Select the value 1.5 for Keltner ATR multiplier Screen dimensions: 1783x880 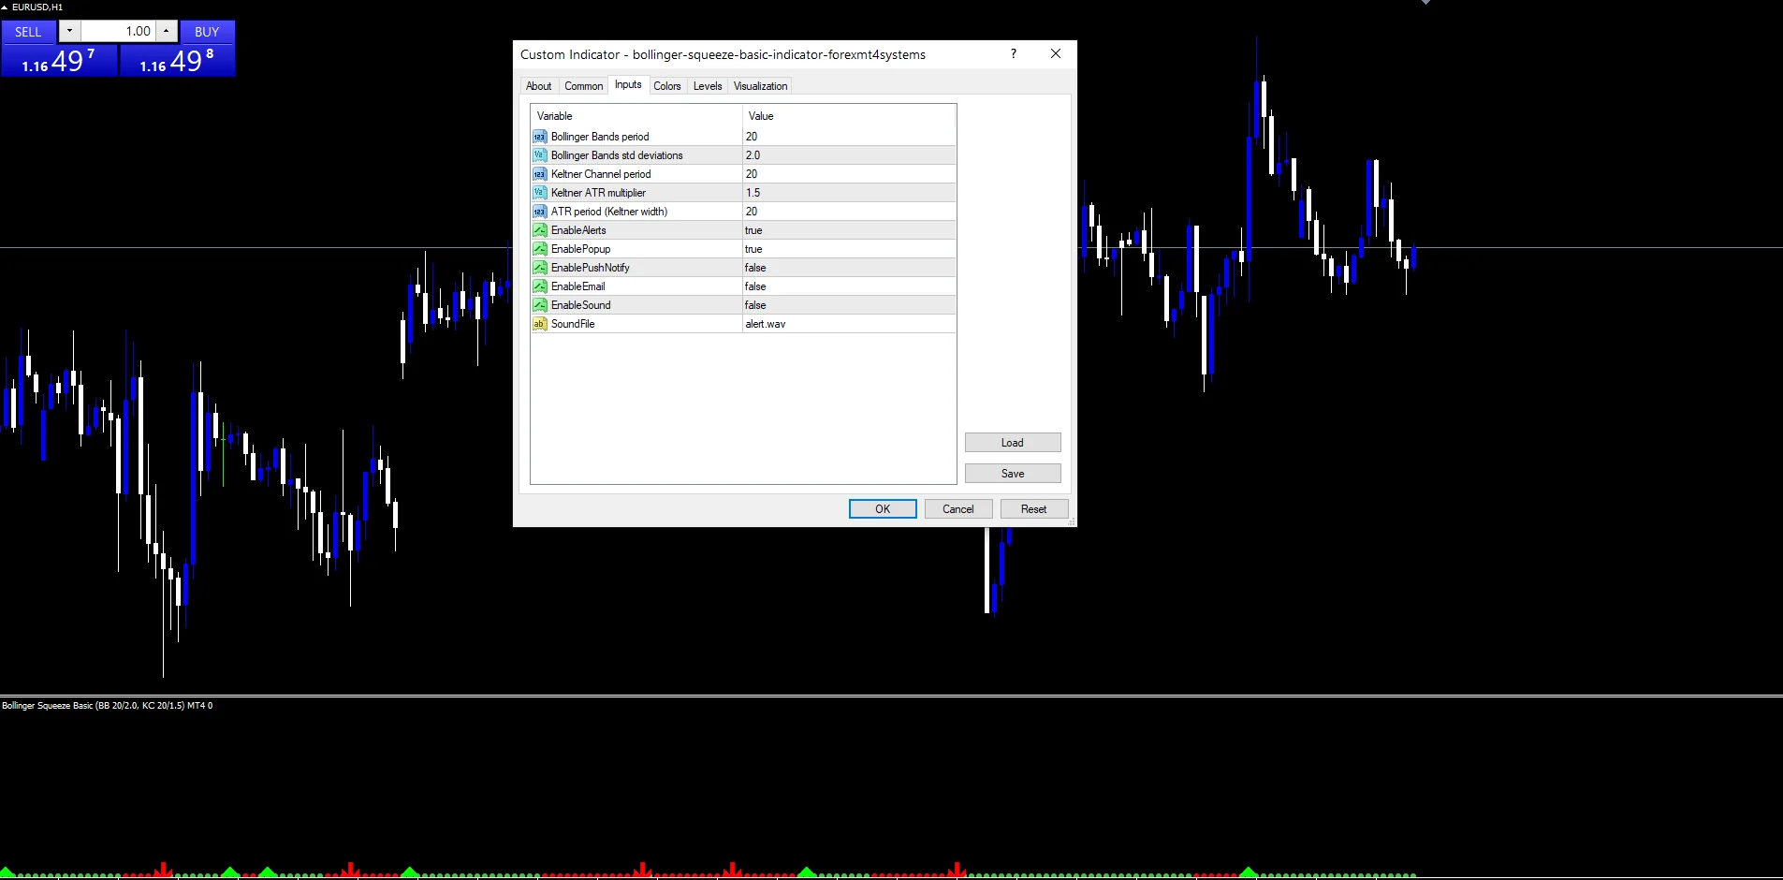point(849,193)
